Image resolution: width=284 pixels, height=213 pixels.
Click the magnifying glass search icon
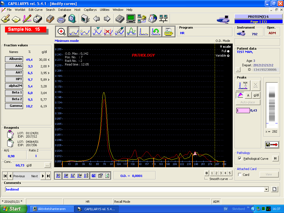[61, 19]
